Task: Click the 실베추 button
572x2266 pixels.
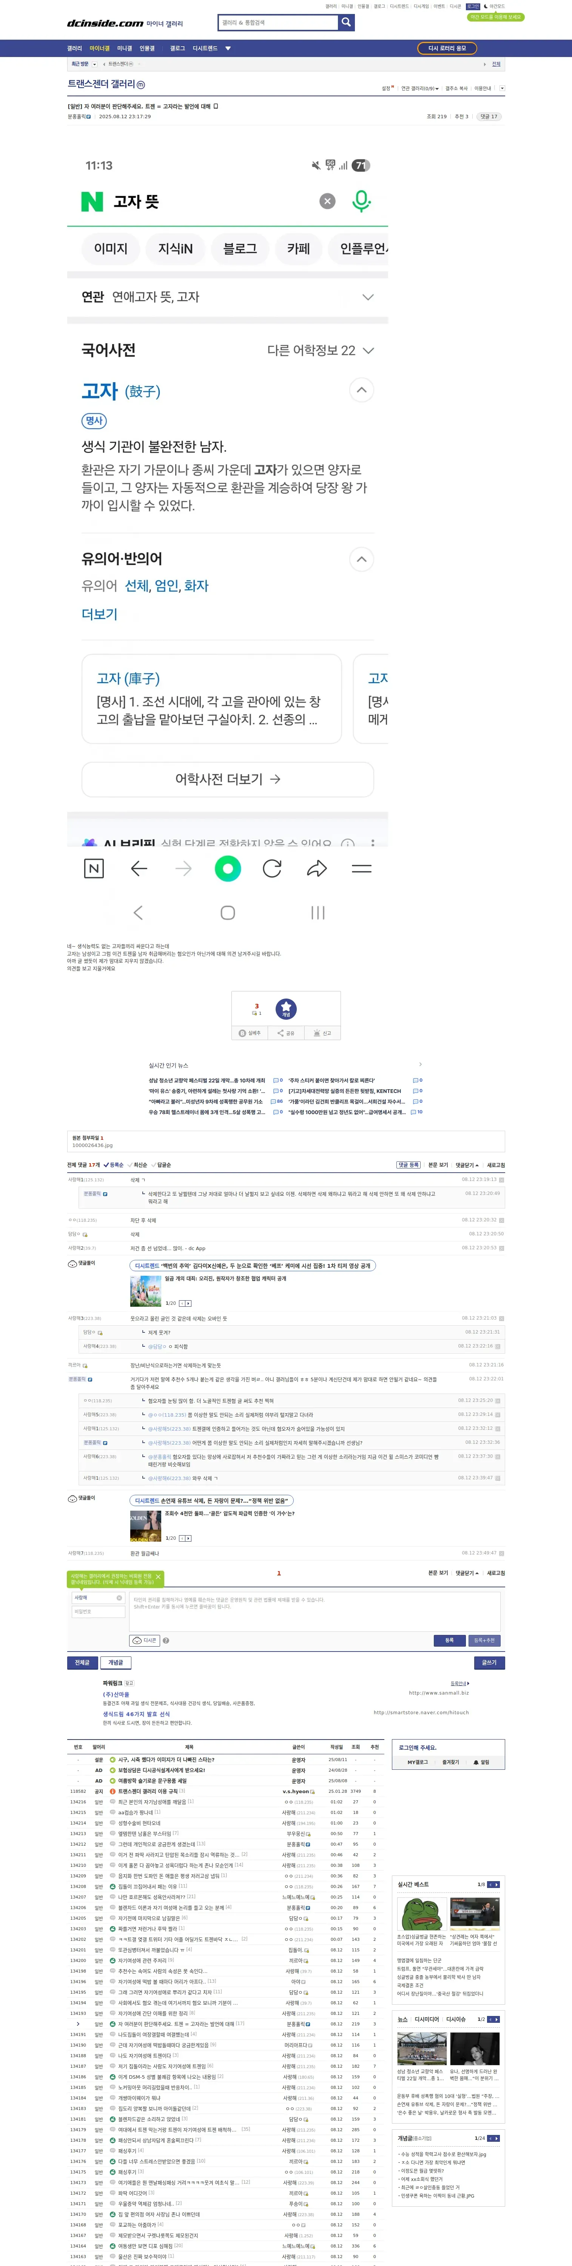Action: click(249, 1034)
